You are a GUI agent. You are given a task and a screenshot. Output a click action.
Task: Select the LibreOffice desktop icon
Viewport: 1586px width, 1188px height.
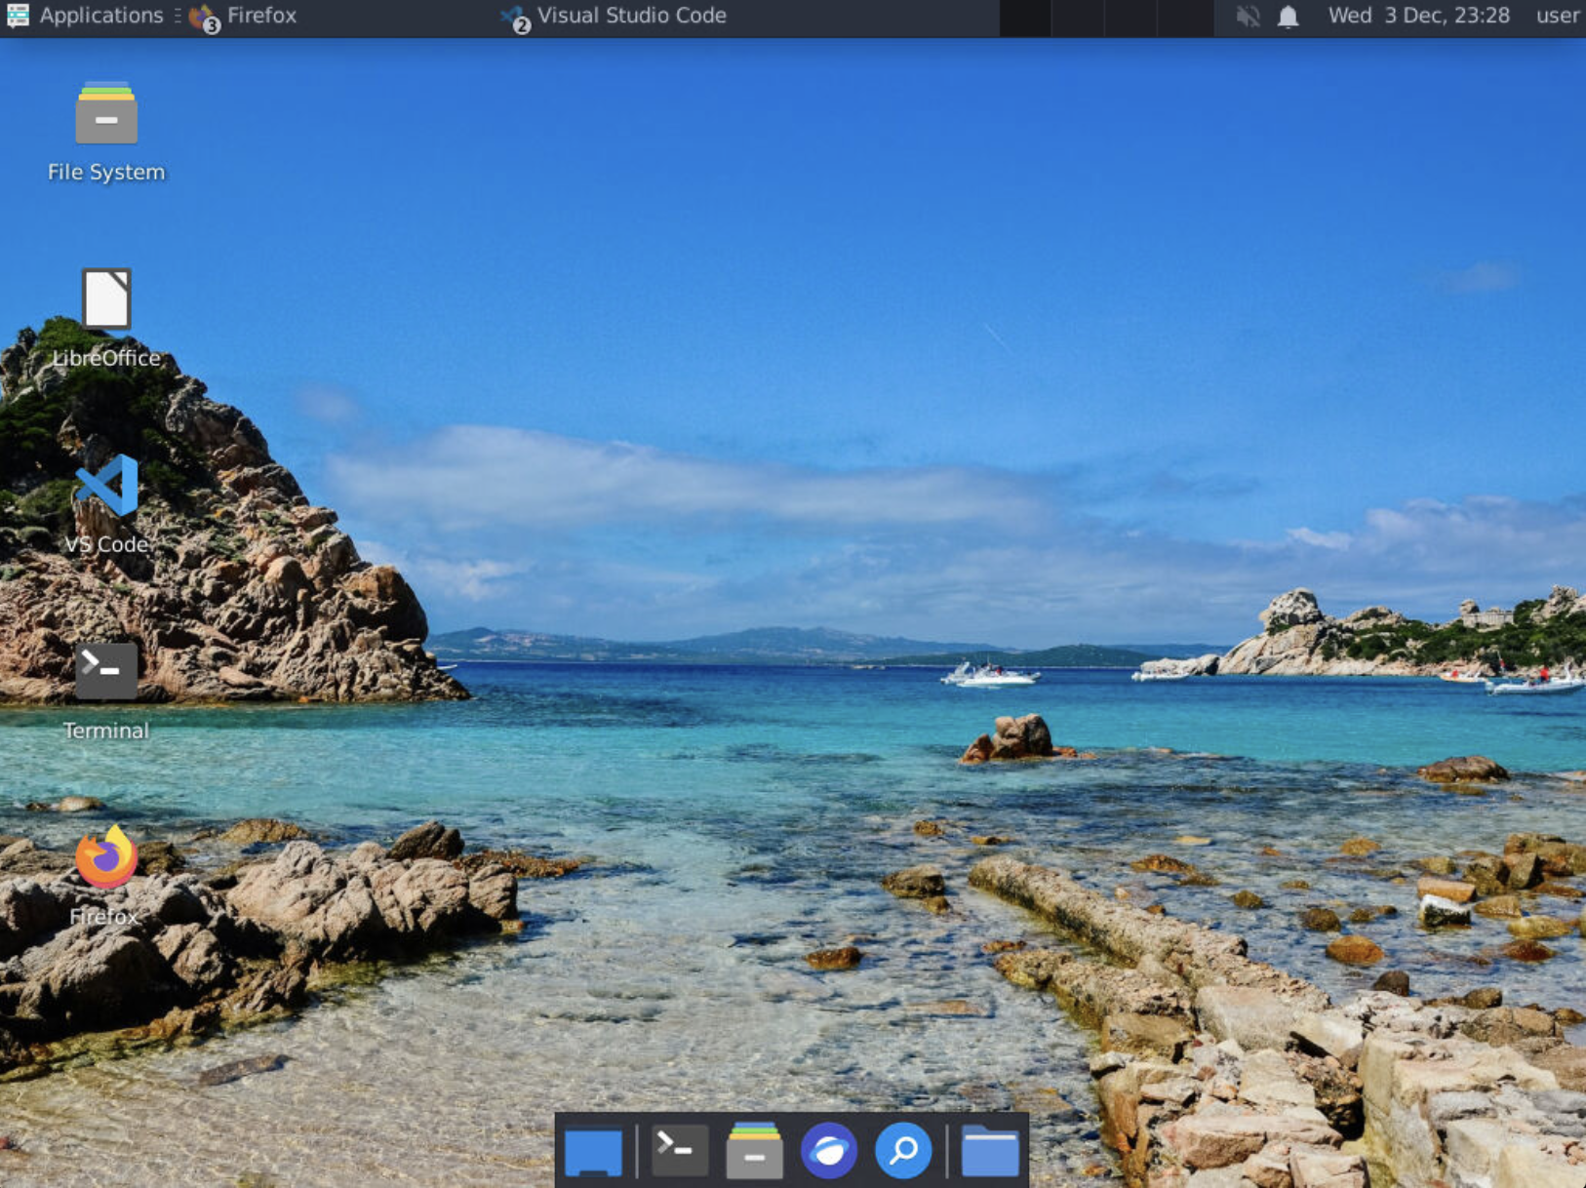pyautogui.click(x=106, y=300)
